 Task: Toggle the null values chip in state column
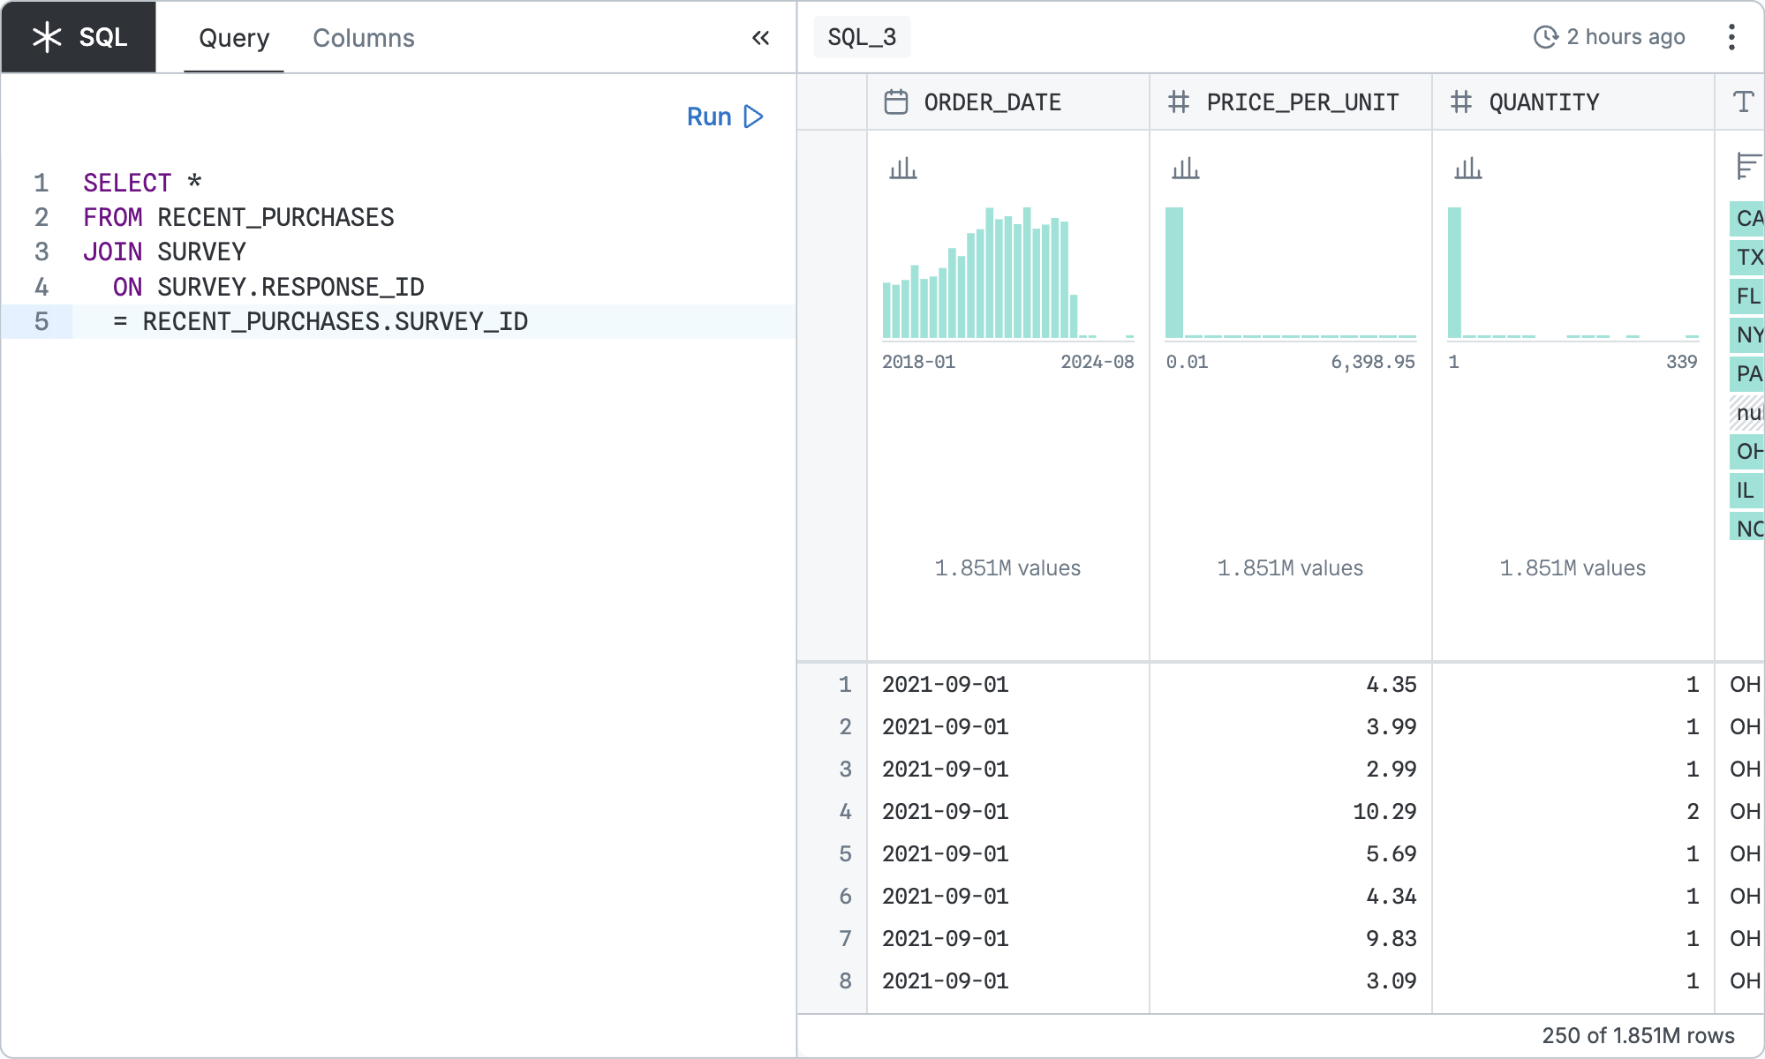point(1746,412)
